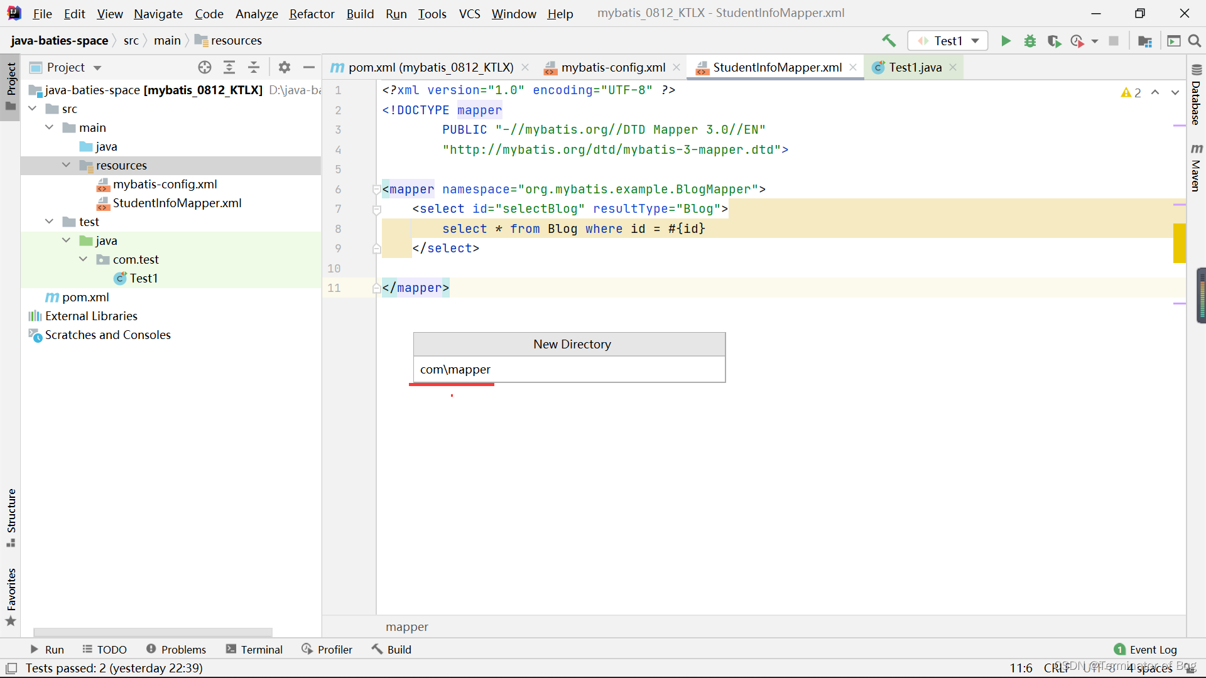Open the Refactor menu

point(312,13)
